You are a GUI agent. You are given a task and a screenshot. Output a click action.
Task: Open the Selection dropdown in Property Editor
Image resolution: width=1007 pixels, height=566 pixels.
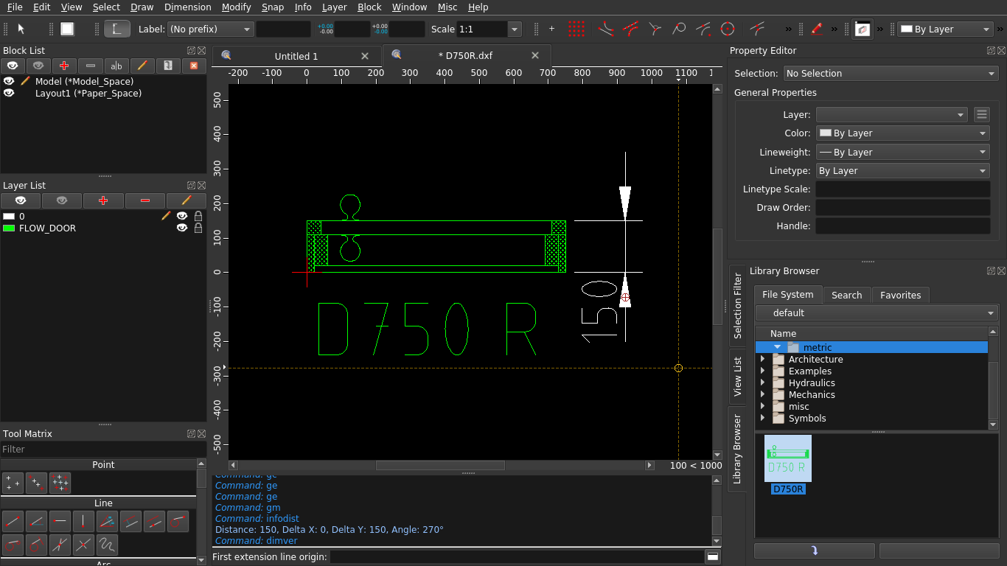(891, 73)
